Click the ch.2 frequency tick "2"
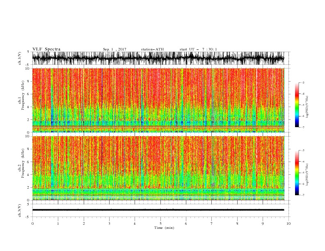Screen dimensions: 325x251 [28, 187]
